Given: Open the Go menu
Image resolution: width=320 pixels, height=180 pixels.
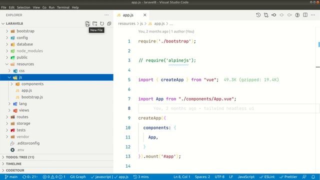Looking at the screenshot, I should (x=44, y=7).
